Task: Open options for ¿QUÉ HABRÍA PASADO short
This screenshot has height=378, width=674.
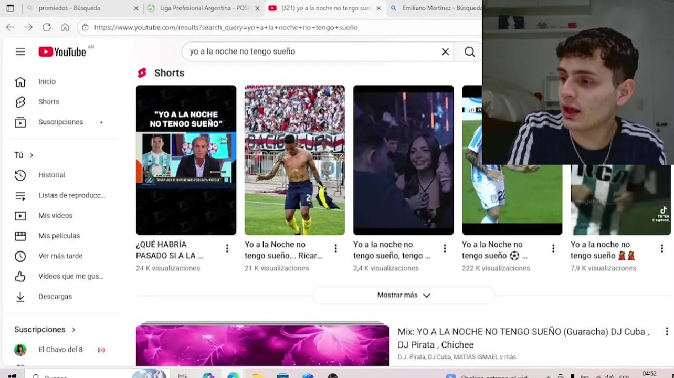Action: [227, 249]
